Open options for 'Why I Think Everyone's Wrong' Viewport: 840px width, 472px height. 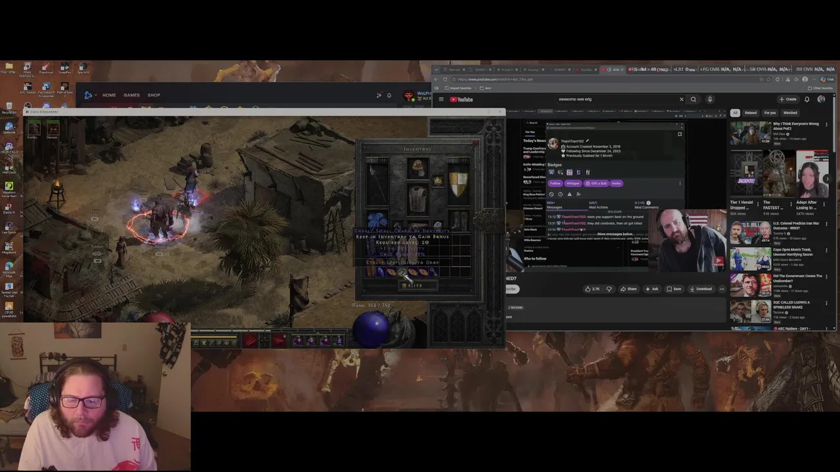pyautogui.click(x=826, y=125)
